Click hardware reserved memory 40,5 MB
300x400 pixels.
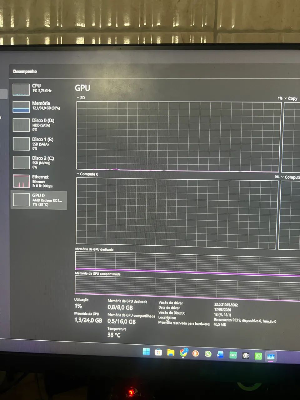point(220,325)
